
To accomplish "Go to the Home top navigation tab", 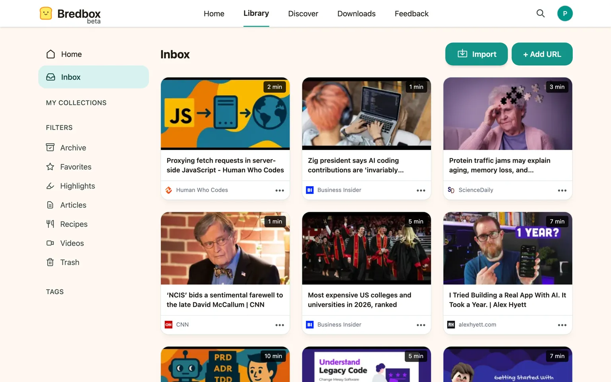I will point(214,14).
